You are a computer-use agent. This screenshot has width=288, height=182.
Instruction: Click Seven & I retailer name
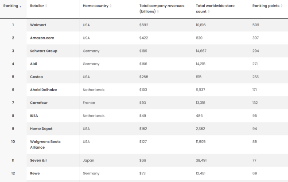[x=38, y=160]
